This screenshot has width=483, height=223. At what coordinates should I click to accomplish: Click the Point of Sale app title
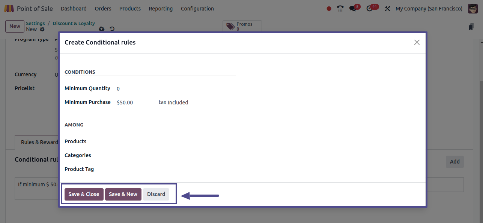pyautogui.click(x=35, y=9)
